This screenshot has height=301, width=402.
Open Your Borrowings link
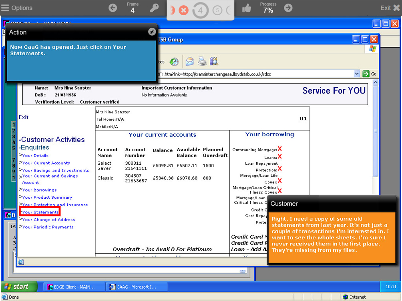(x=39, y=190)
